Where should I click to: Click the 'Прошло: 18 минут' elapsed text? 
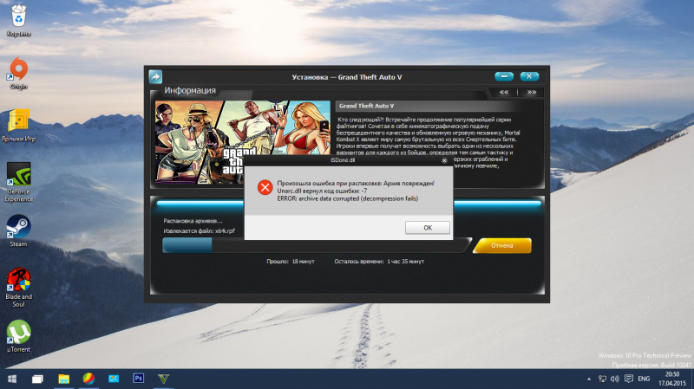(x=291, y=262)
